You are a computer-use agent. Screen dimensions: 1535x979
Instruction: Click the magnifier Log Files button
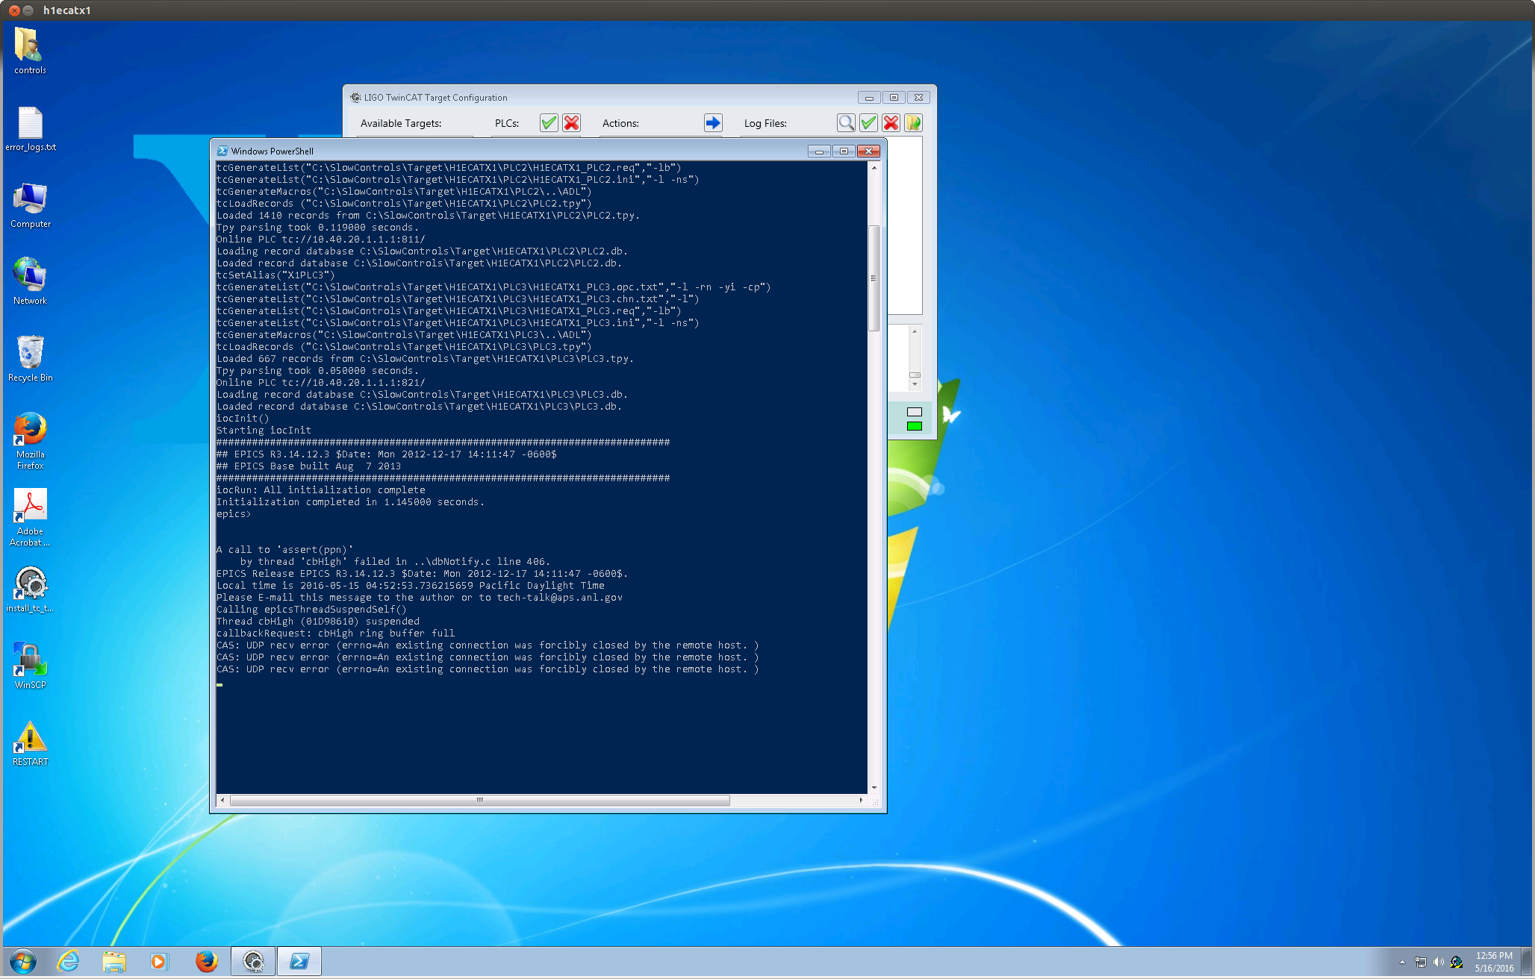tap(846, 123)
